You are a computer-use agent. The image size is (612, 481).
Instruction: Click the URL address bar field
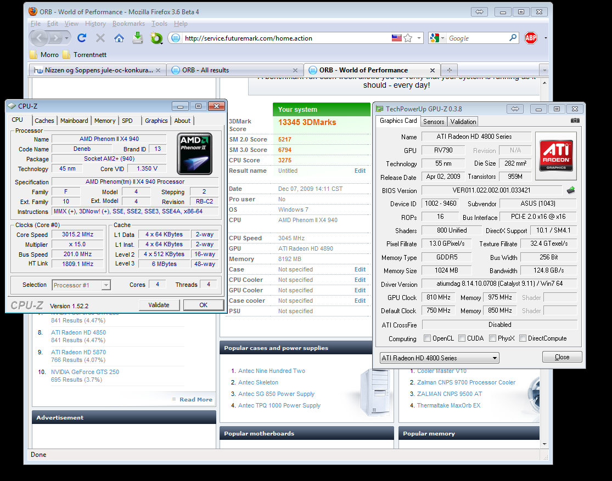click(287, 38)
